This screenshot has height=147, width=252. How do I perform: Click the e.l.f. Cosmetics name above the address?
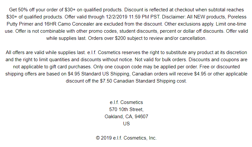[126, 102]
